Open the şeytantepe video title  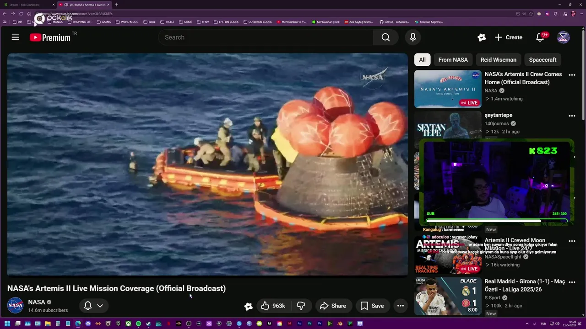click(499, 115)
